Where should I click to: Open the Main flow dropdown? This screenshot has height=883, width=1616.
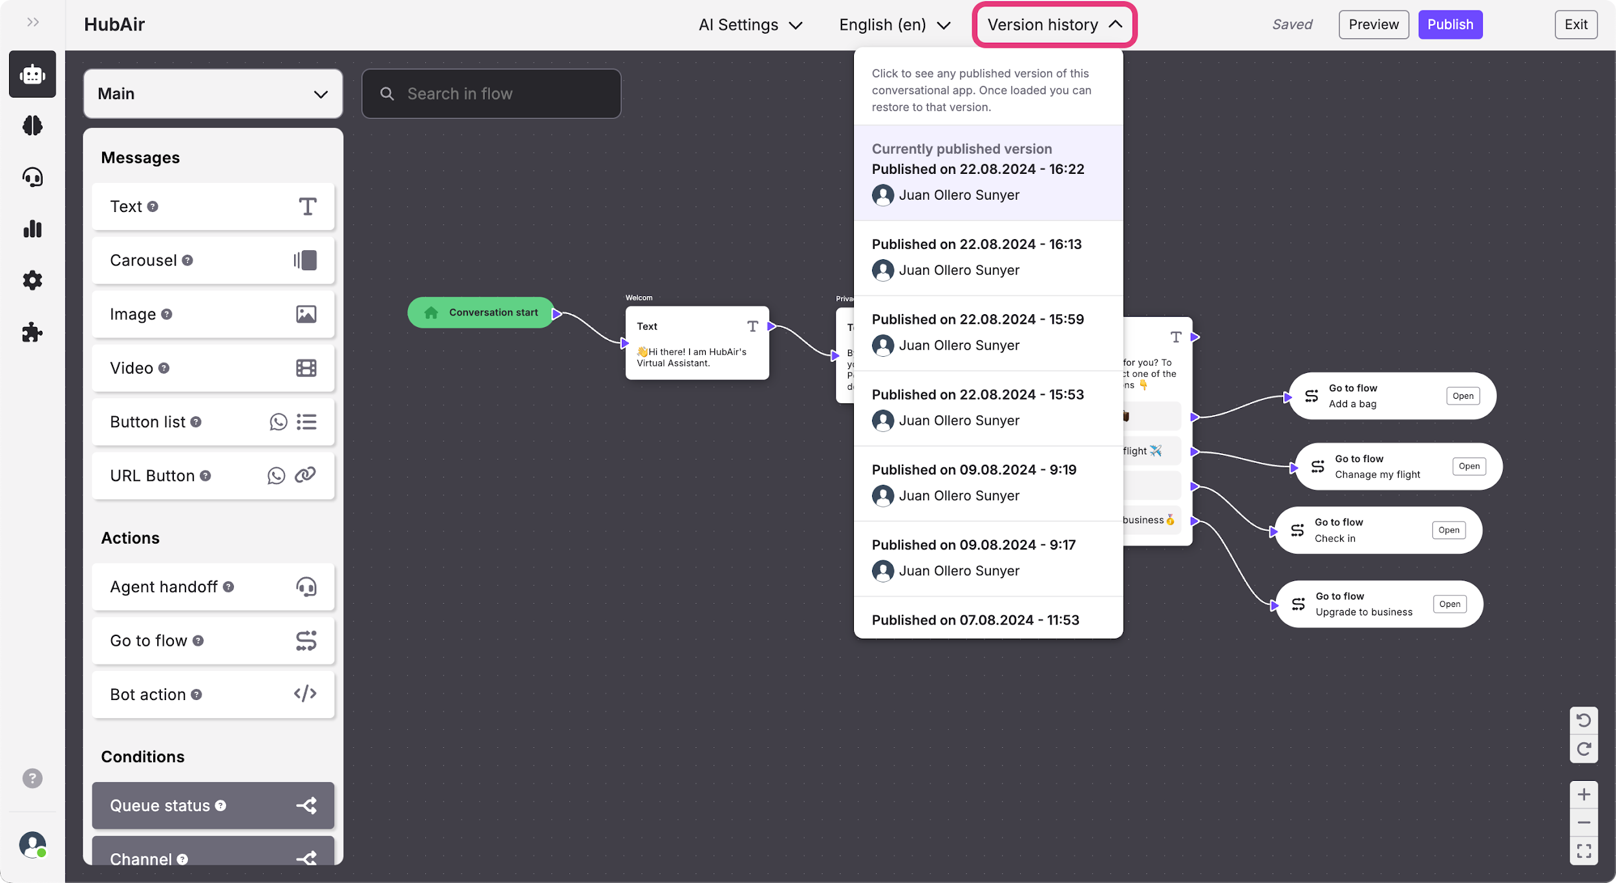coord(213,94)
